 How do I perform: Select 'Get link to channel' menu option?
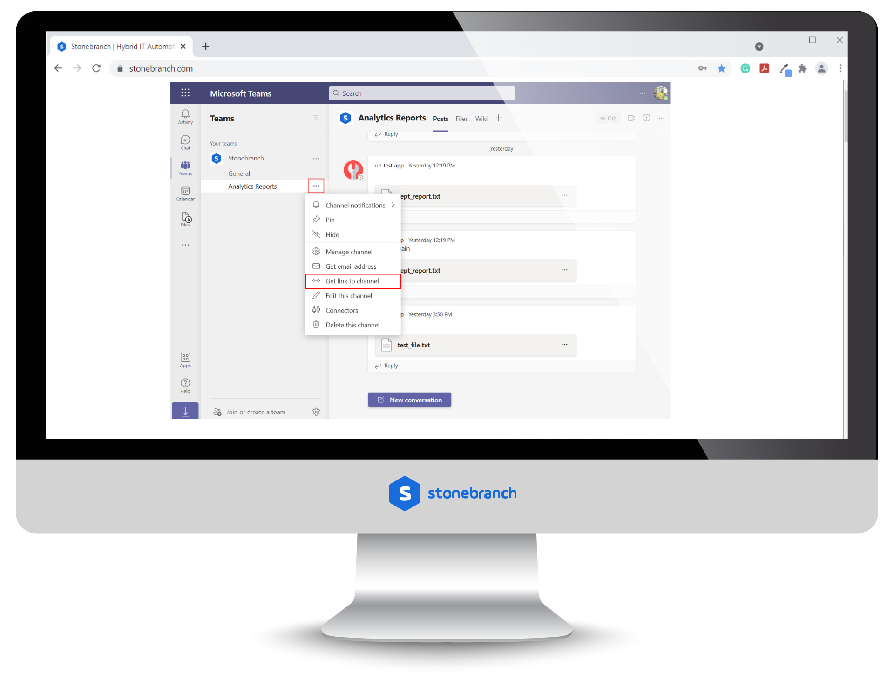tap(352, 281)
